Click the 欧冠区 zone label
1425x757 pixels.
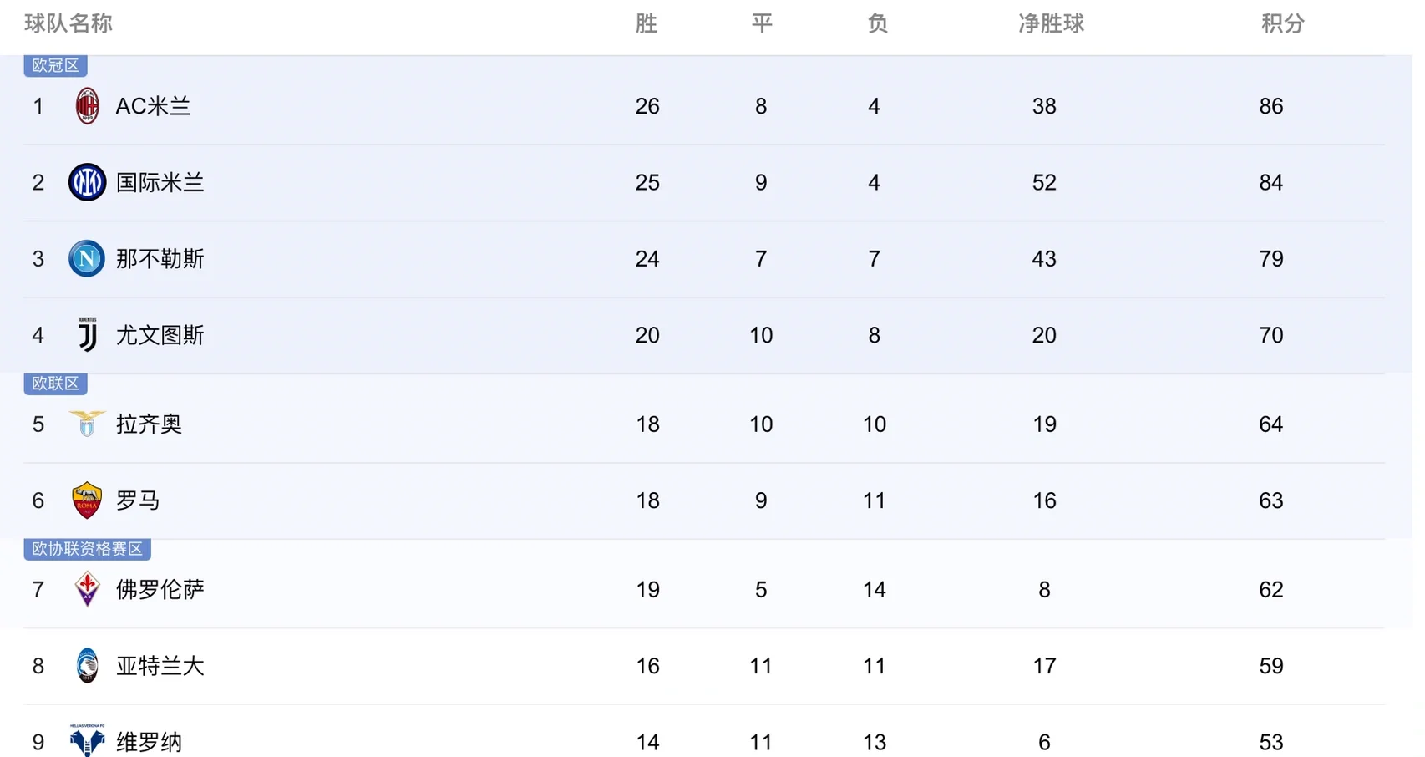pyautogui.click(x=55, y=65)
